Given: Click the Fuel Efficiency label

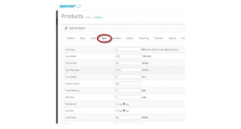Looking at the screenshot, I should click(x=73, y=91).
